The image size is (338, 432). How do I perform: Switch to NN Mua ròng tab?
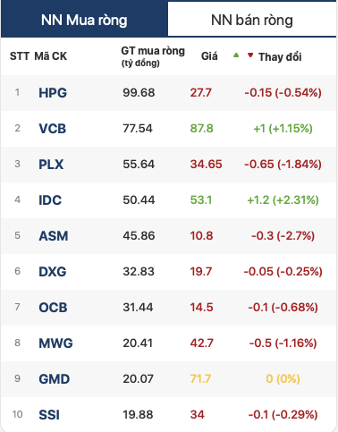(84, 20)
